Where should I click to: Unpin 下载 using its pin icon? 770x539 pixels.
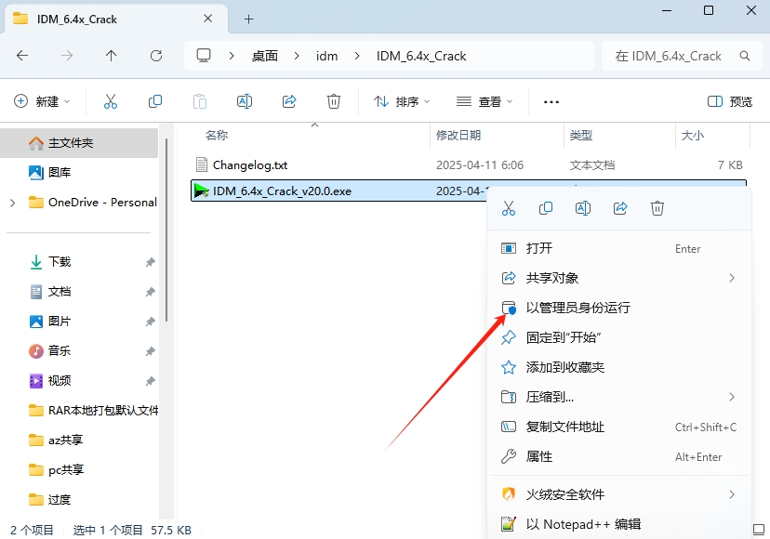[151, 262]
